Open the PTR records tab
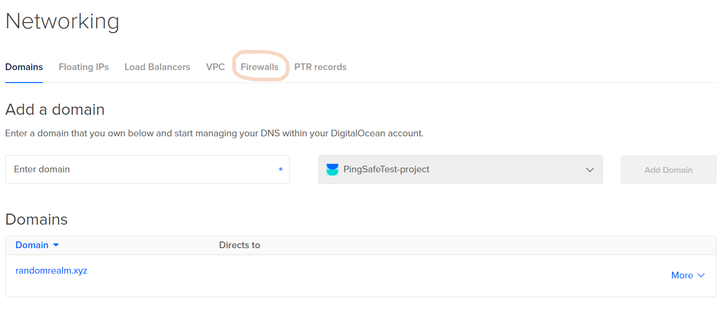This screenshot has width=726, height=325. pos(320,67)
